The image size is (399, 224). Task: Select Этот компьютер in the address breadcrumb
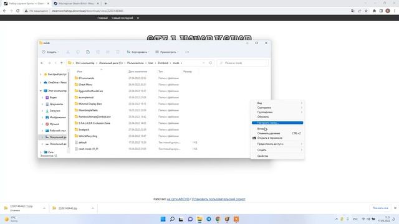click(x=85, y=63)
